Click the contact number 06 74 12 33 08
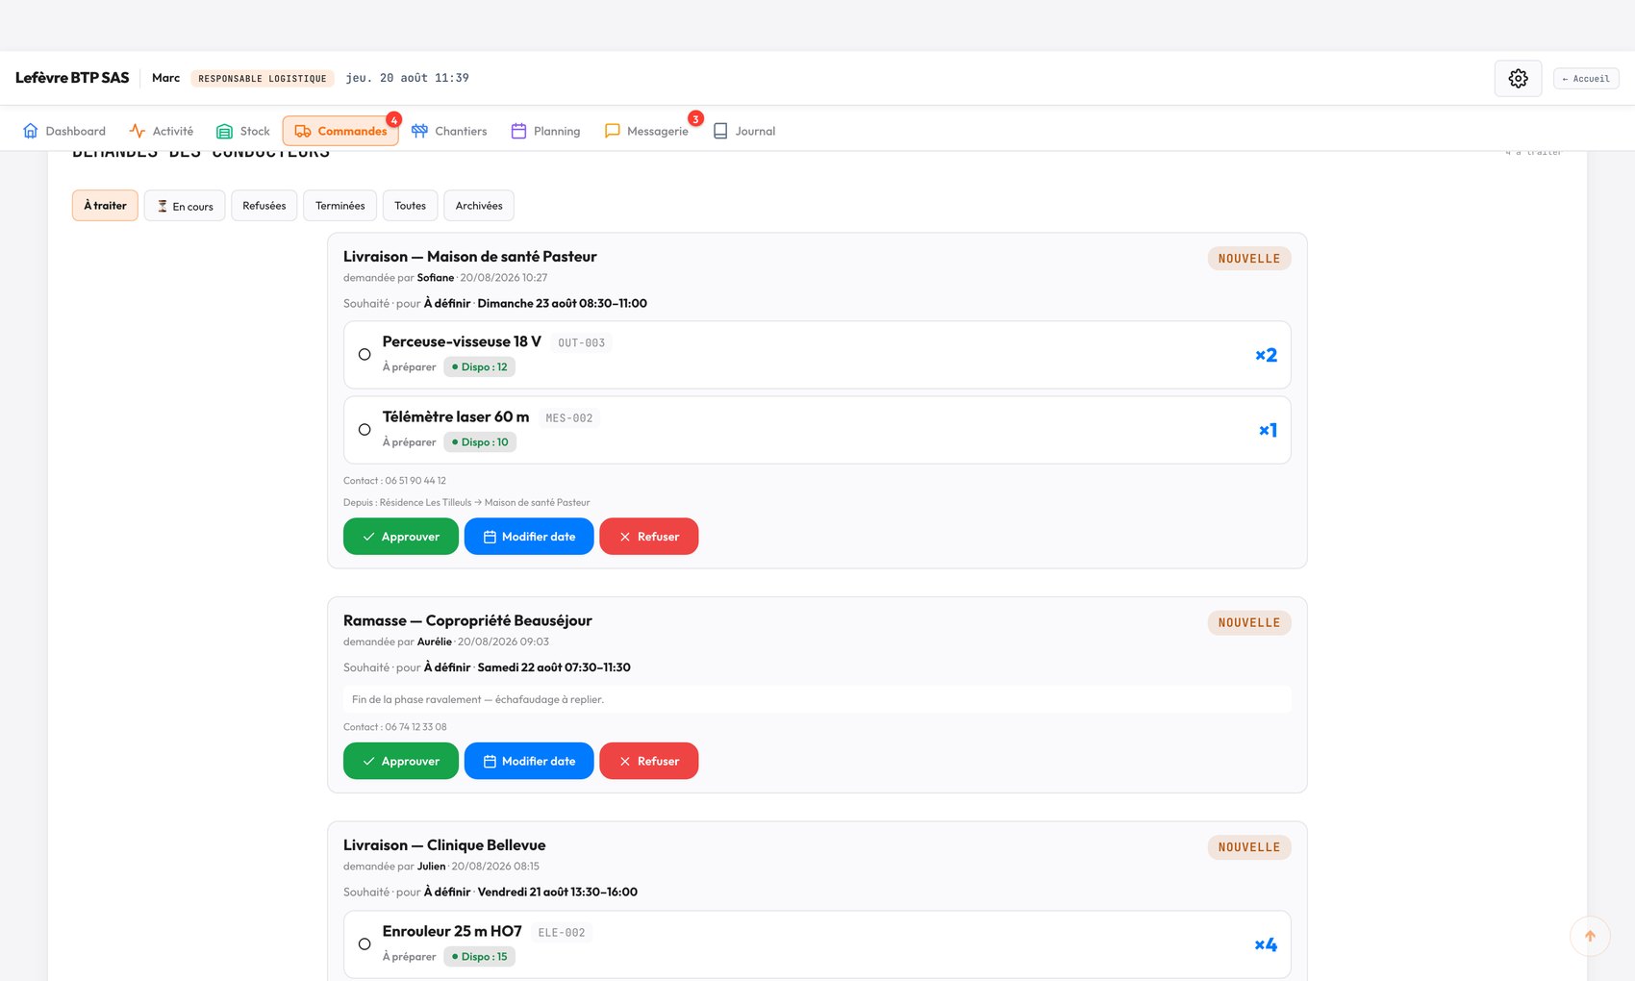1635x981 pixels. tap(415, 727)
